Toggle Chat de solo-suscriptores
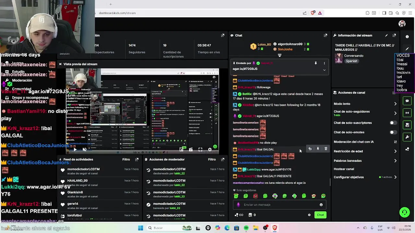 click(x=393, y=123)
